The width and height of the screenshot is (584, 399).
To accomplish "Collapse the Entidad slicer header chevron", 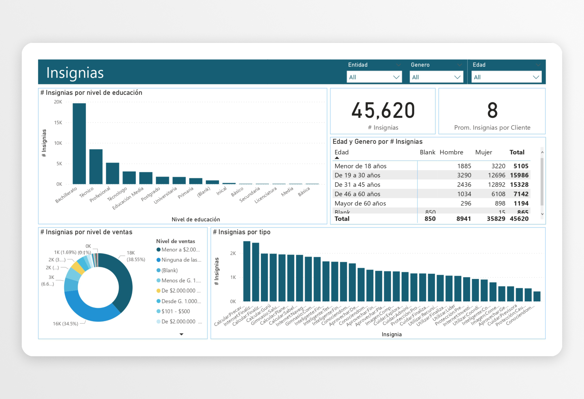I will point(399,65).
